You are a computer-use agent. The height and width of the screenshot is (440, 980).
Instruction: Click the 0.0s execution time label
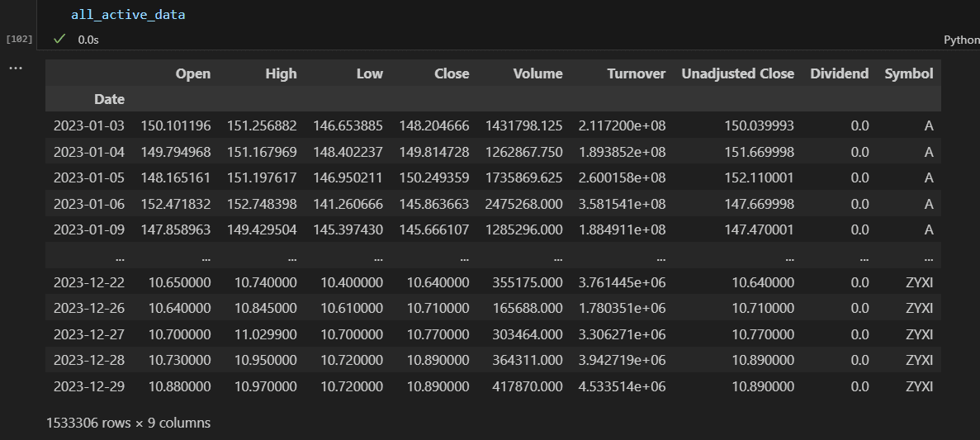pos(88,40)
